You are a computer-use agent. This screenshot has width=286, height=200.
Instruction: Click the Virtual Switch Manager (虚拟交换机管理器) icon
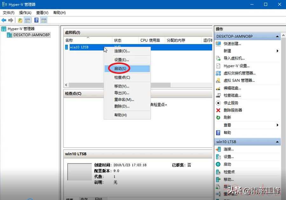click(x=218, y=73)
